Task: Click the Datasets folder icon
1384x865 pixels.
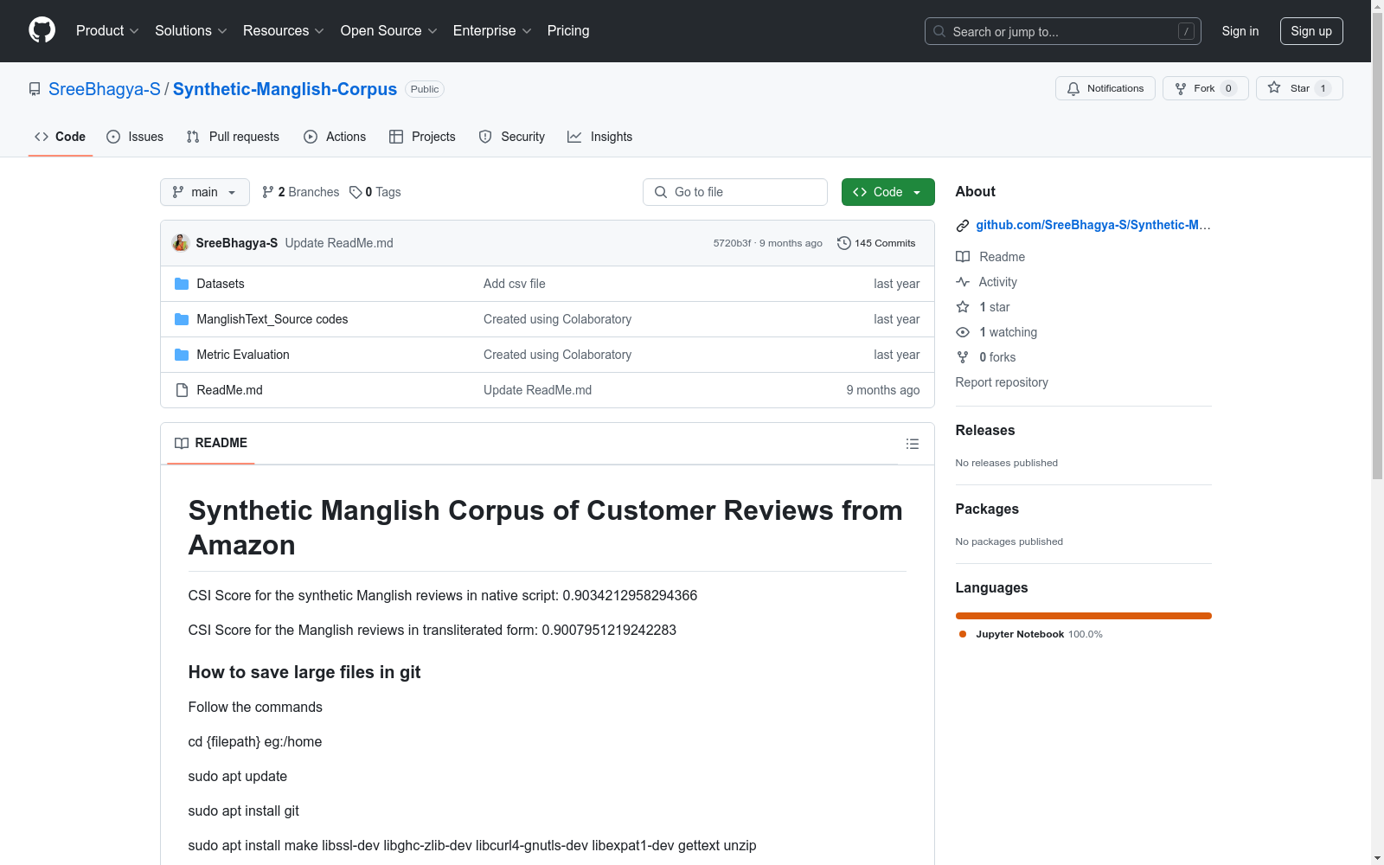Action: click(x=182, y=284)
